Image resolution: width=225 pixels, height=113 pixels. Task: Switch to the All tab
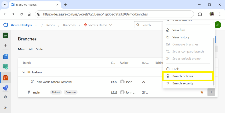pyautogui.click(x=30, y=49)
